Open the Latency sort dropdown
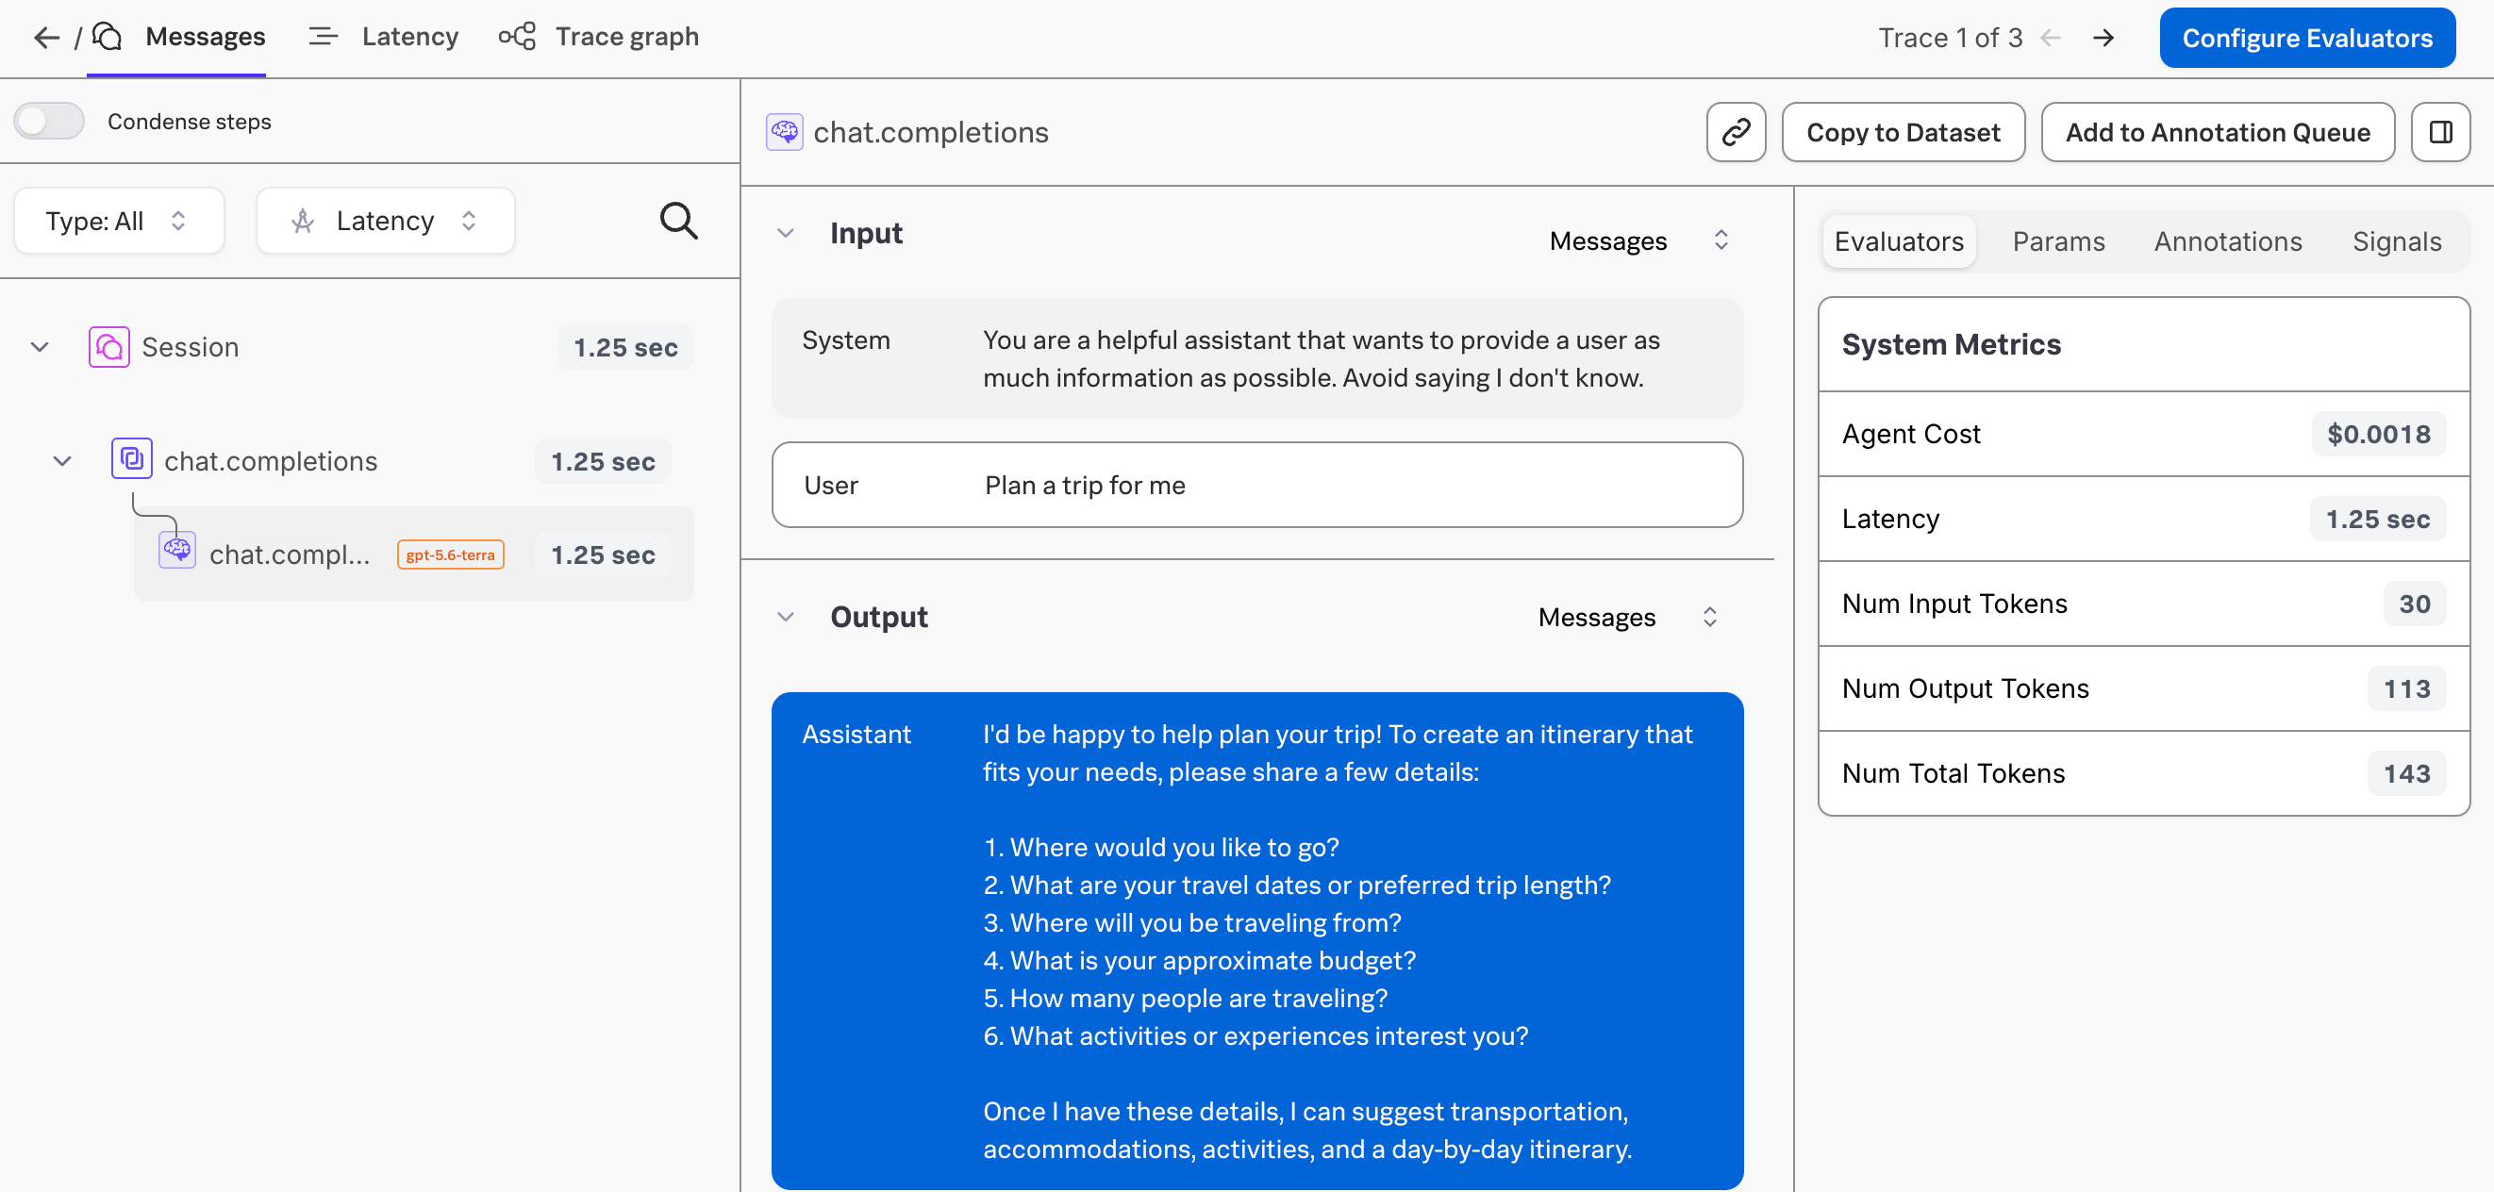2494x1192 pixels. coord(386,221)
